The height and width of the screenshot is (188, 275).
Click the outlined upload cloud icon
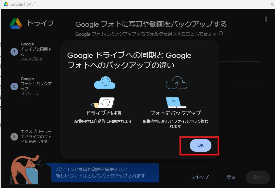pyautogui.click(x=176, y=83)
